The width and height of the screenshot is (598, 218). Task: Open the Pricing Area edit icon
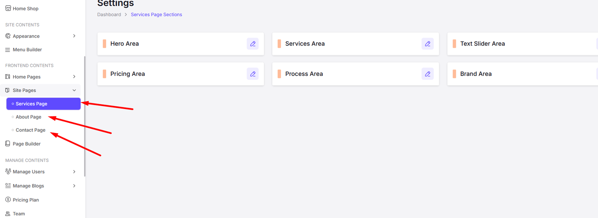[x=253, y=74]
